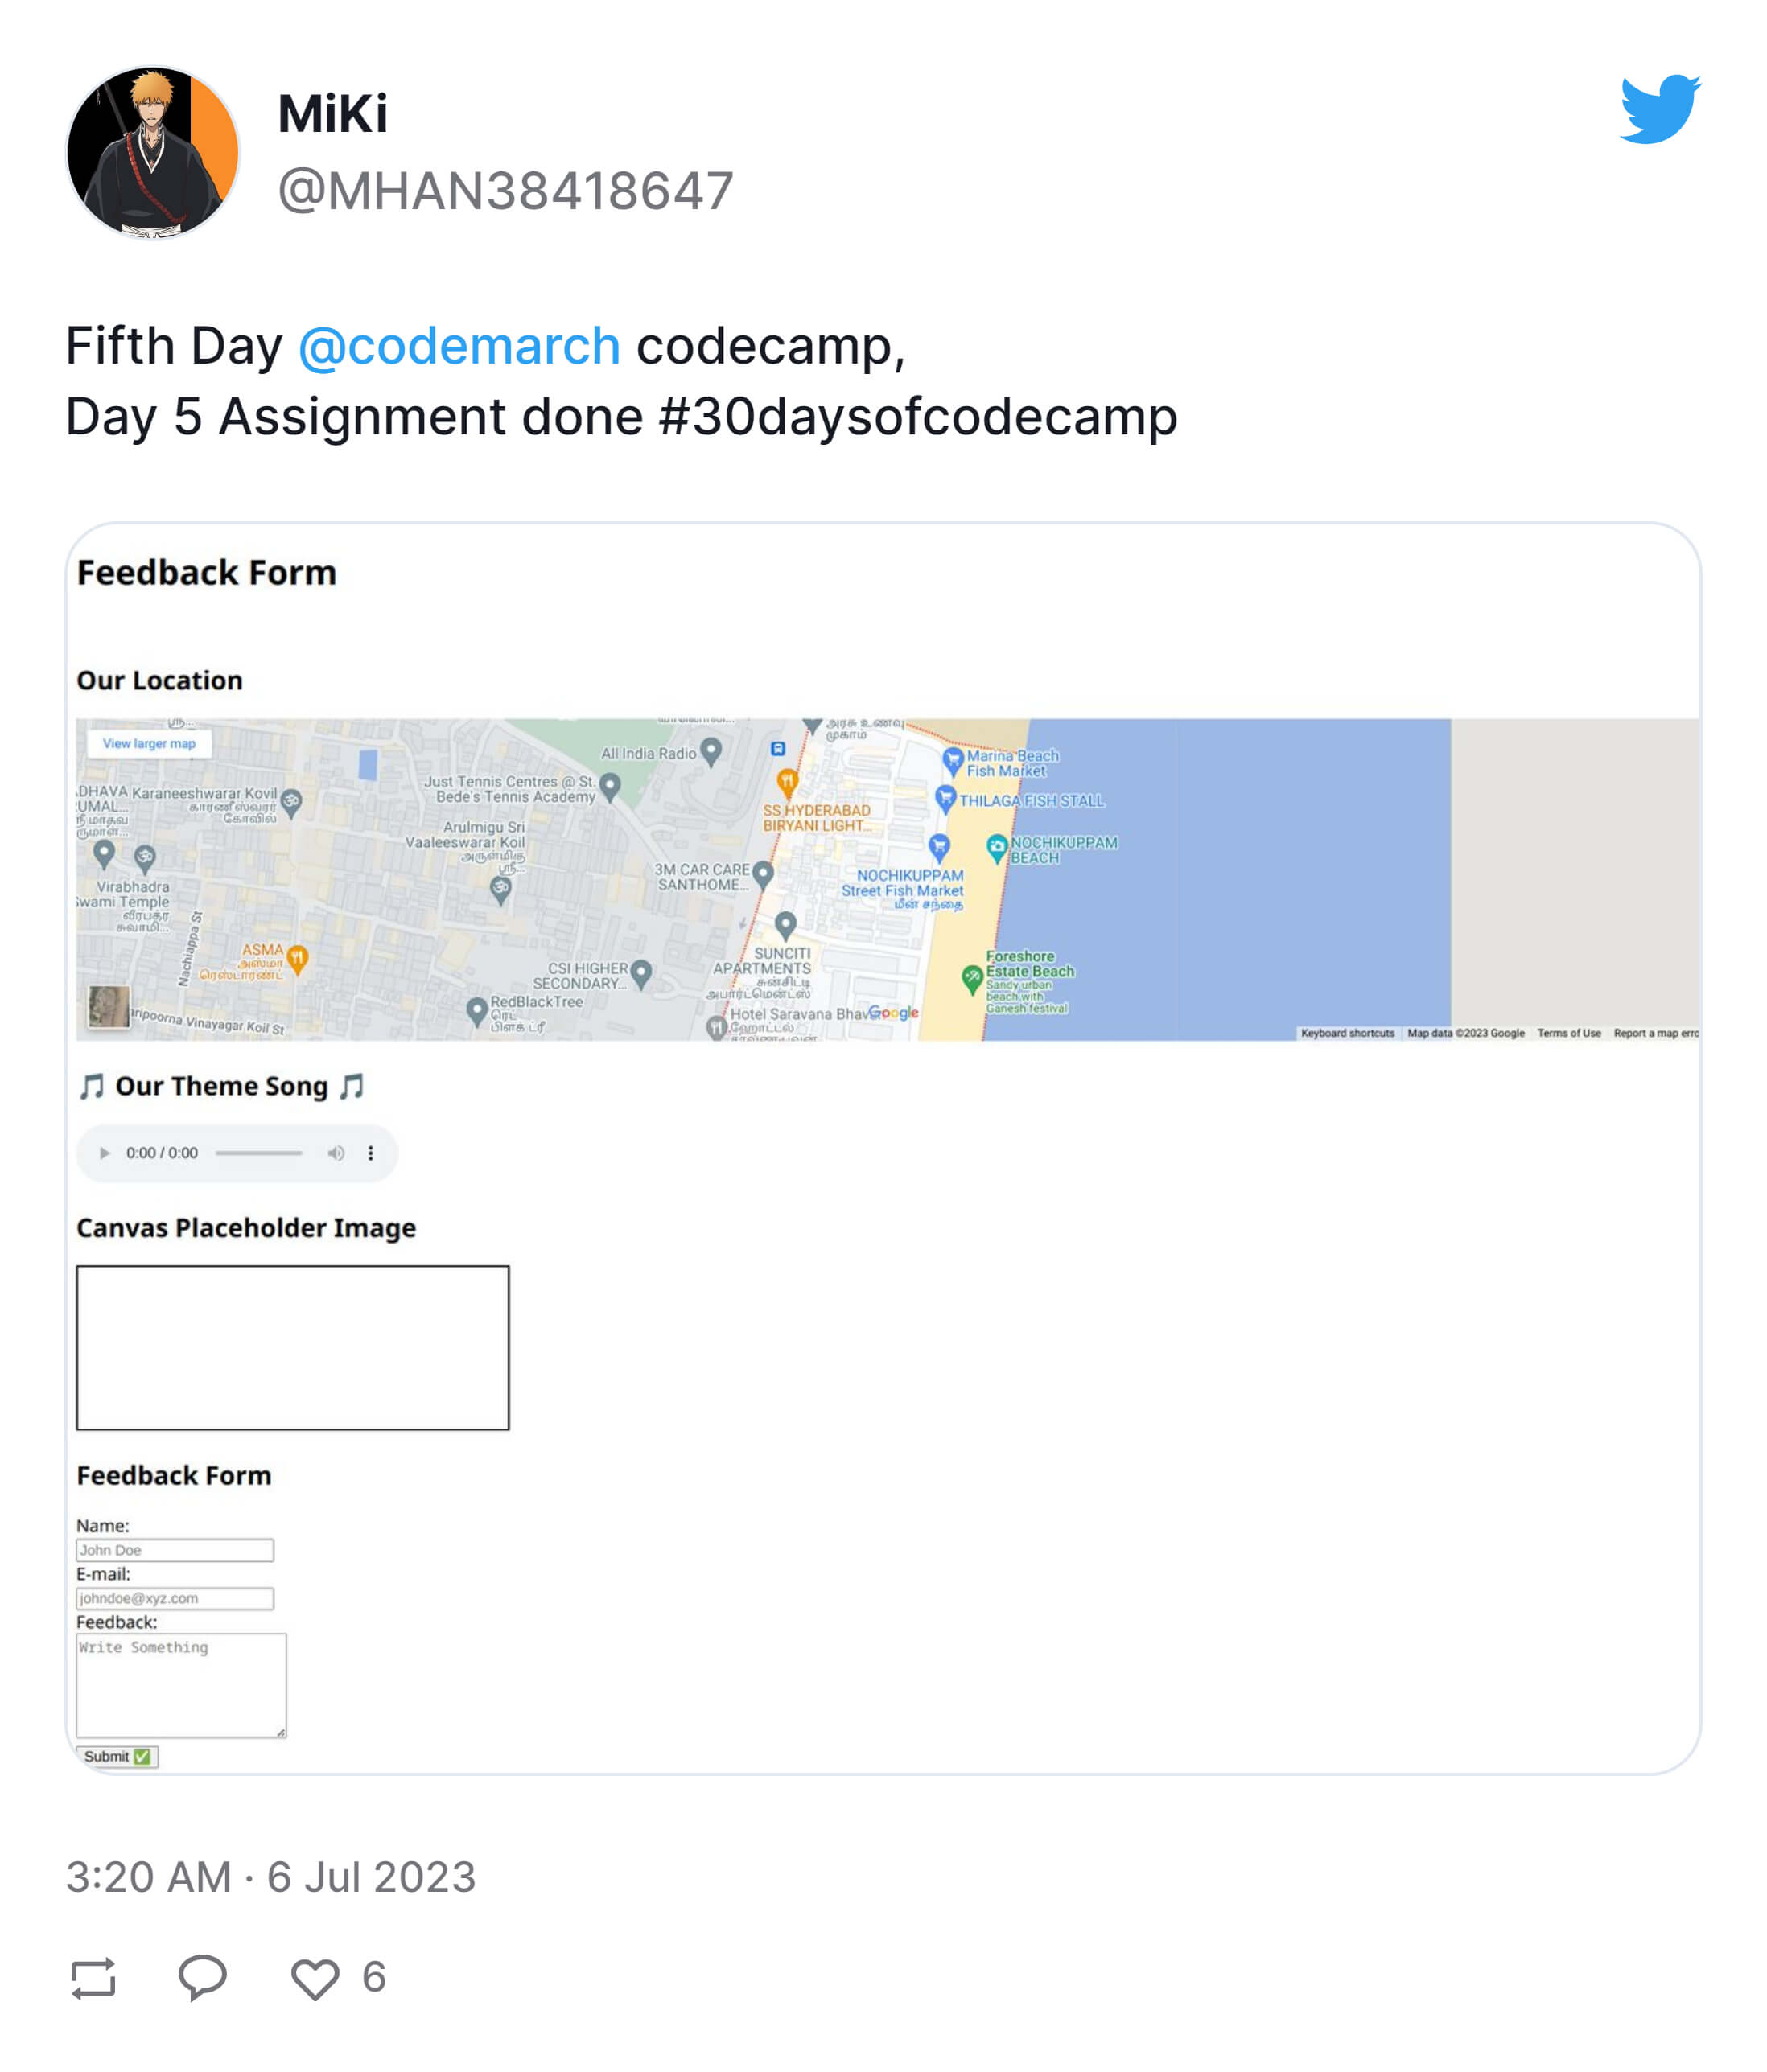This screenshot has height=2072, width=1767.
Task: Open audio player three-dot options menu
Action: coord(370,1153)
